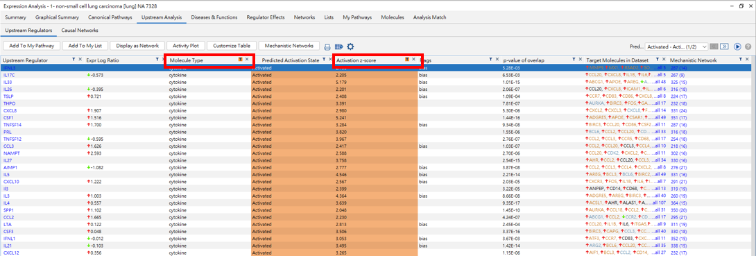Screen dimensions: 756x256
Task: Select the Upstream Regulators sub-tab
Action: pos(28,31)
